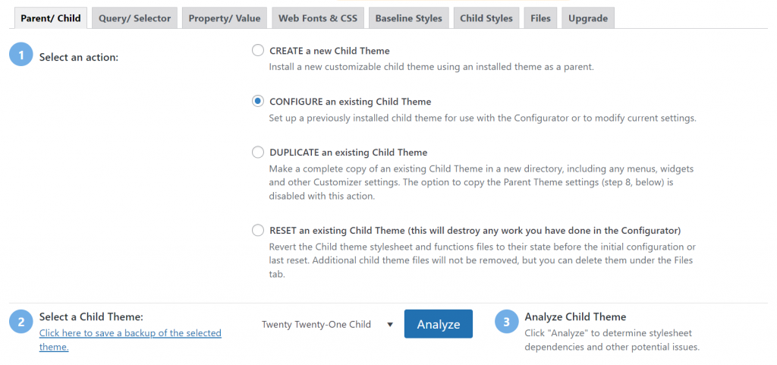Click the Select an action label
Screen dimensions: 777x365
(79, 57)
